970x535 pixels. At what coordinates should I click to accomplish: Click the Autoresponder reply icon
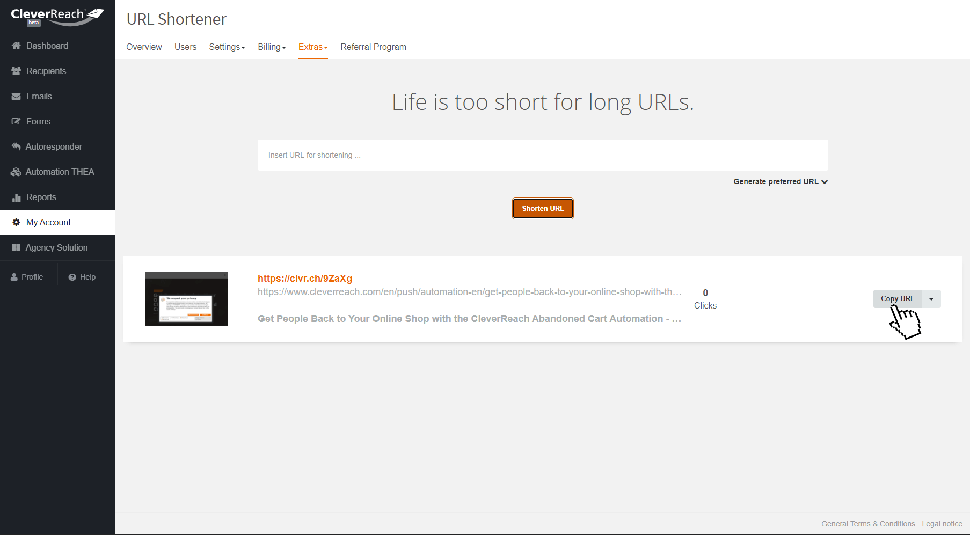[x=16, y=146]
